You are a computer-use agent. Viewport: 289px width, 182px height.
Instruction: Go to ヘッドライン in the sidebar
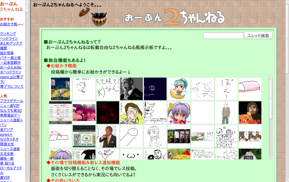(9, 38)
